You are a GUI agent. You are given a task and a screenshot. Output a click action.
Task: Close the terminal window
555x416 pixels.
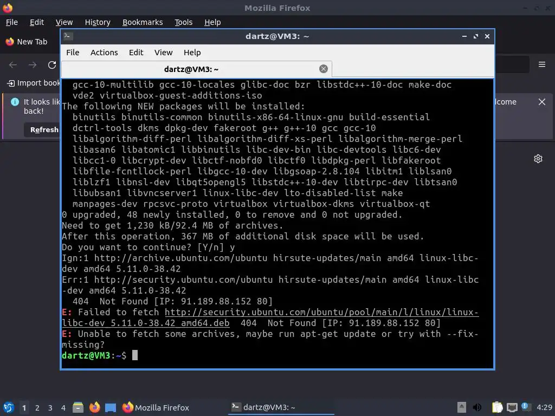coord(487,36)
